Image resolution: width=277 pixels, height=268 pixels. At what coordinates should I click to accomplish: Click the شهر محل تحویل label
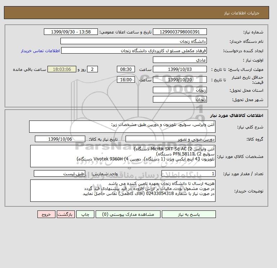click(248, 100)
